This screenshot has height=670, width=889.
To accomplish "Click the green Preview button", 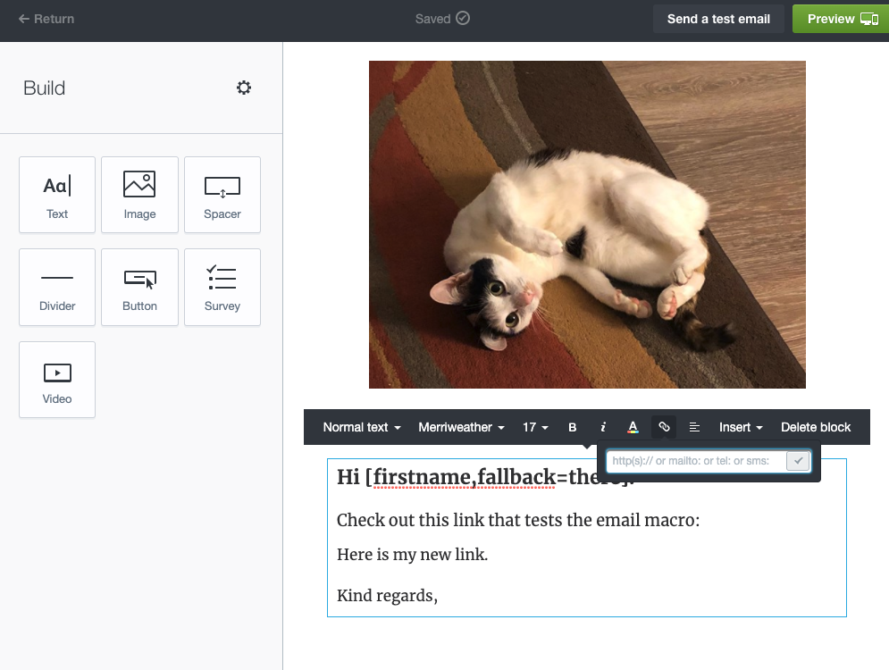I will (840, 19).
